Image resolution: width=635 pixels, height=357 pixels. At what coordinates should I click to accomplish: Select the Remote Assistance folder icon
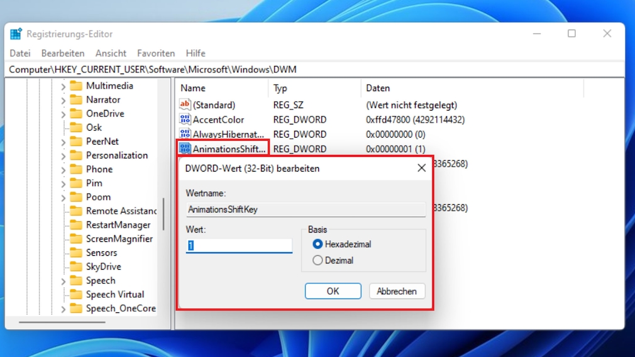pyautogui.click(x=75, y=211)
